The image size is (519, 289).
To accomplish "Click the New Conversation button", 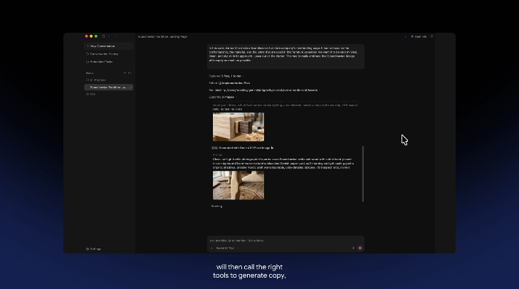I will click(x=108, y=46).
